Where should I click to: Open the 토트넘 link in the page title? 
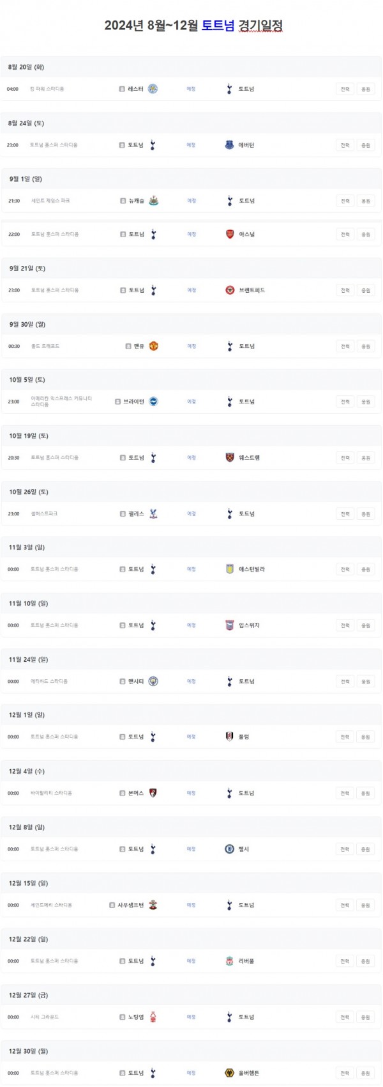pyautogui.click(x=218, y=26)
